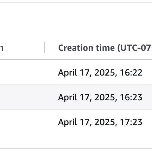This screenshot has height=153, width=152.
Task: Click the word April in the 17:23 row
Action: 67,122
